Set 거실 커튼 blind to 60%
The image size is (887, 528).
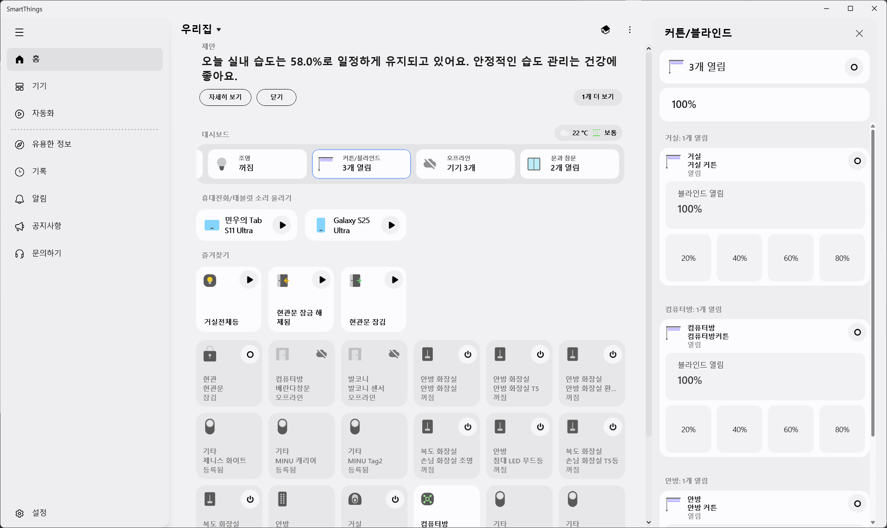pos(791,258)
